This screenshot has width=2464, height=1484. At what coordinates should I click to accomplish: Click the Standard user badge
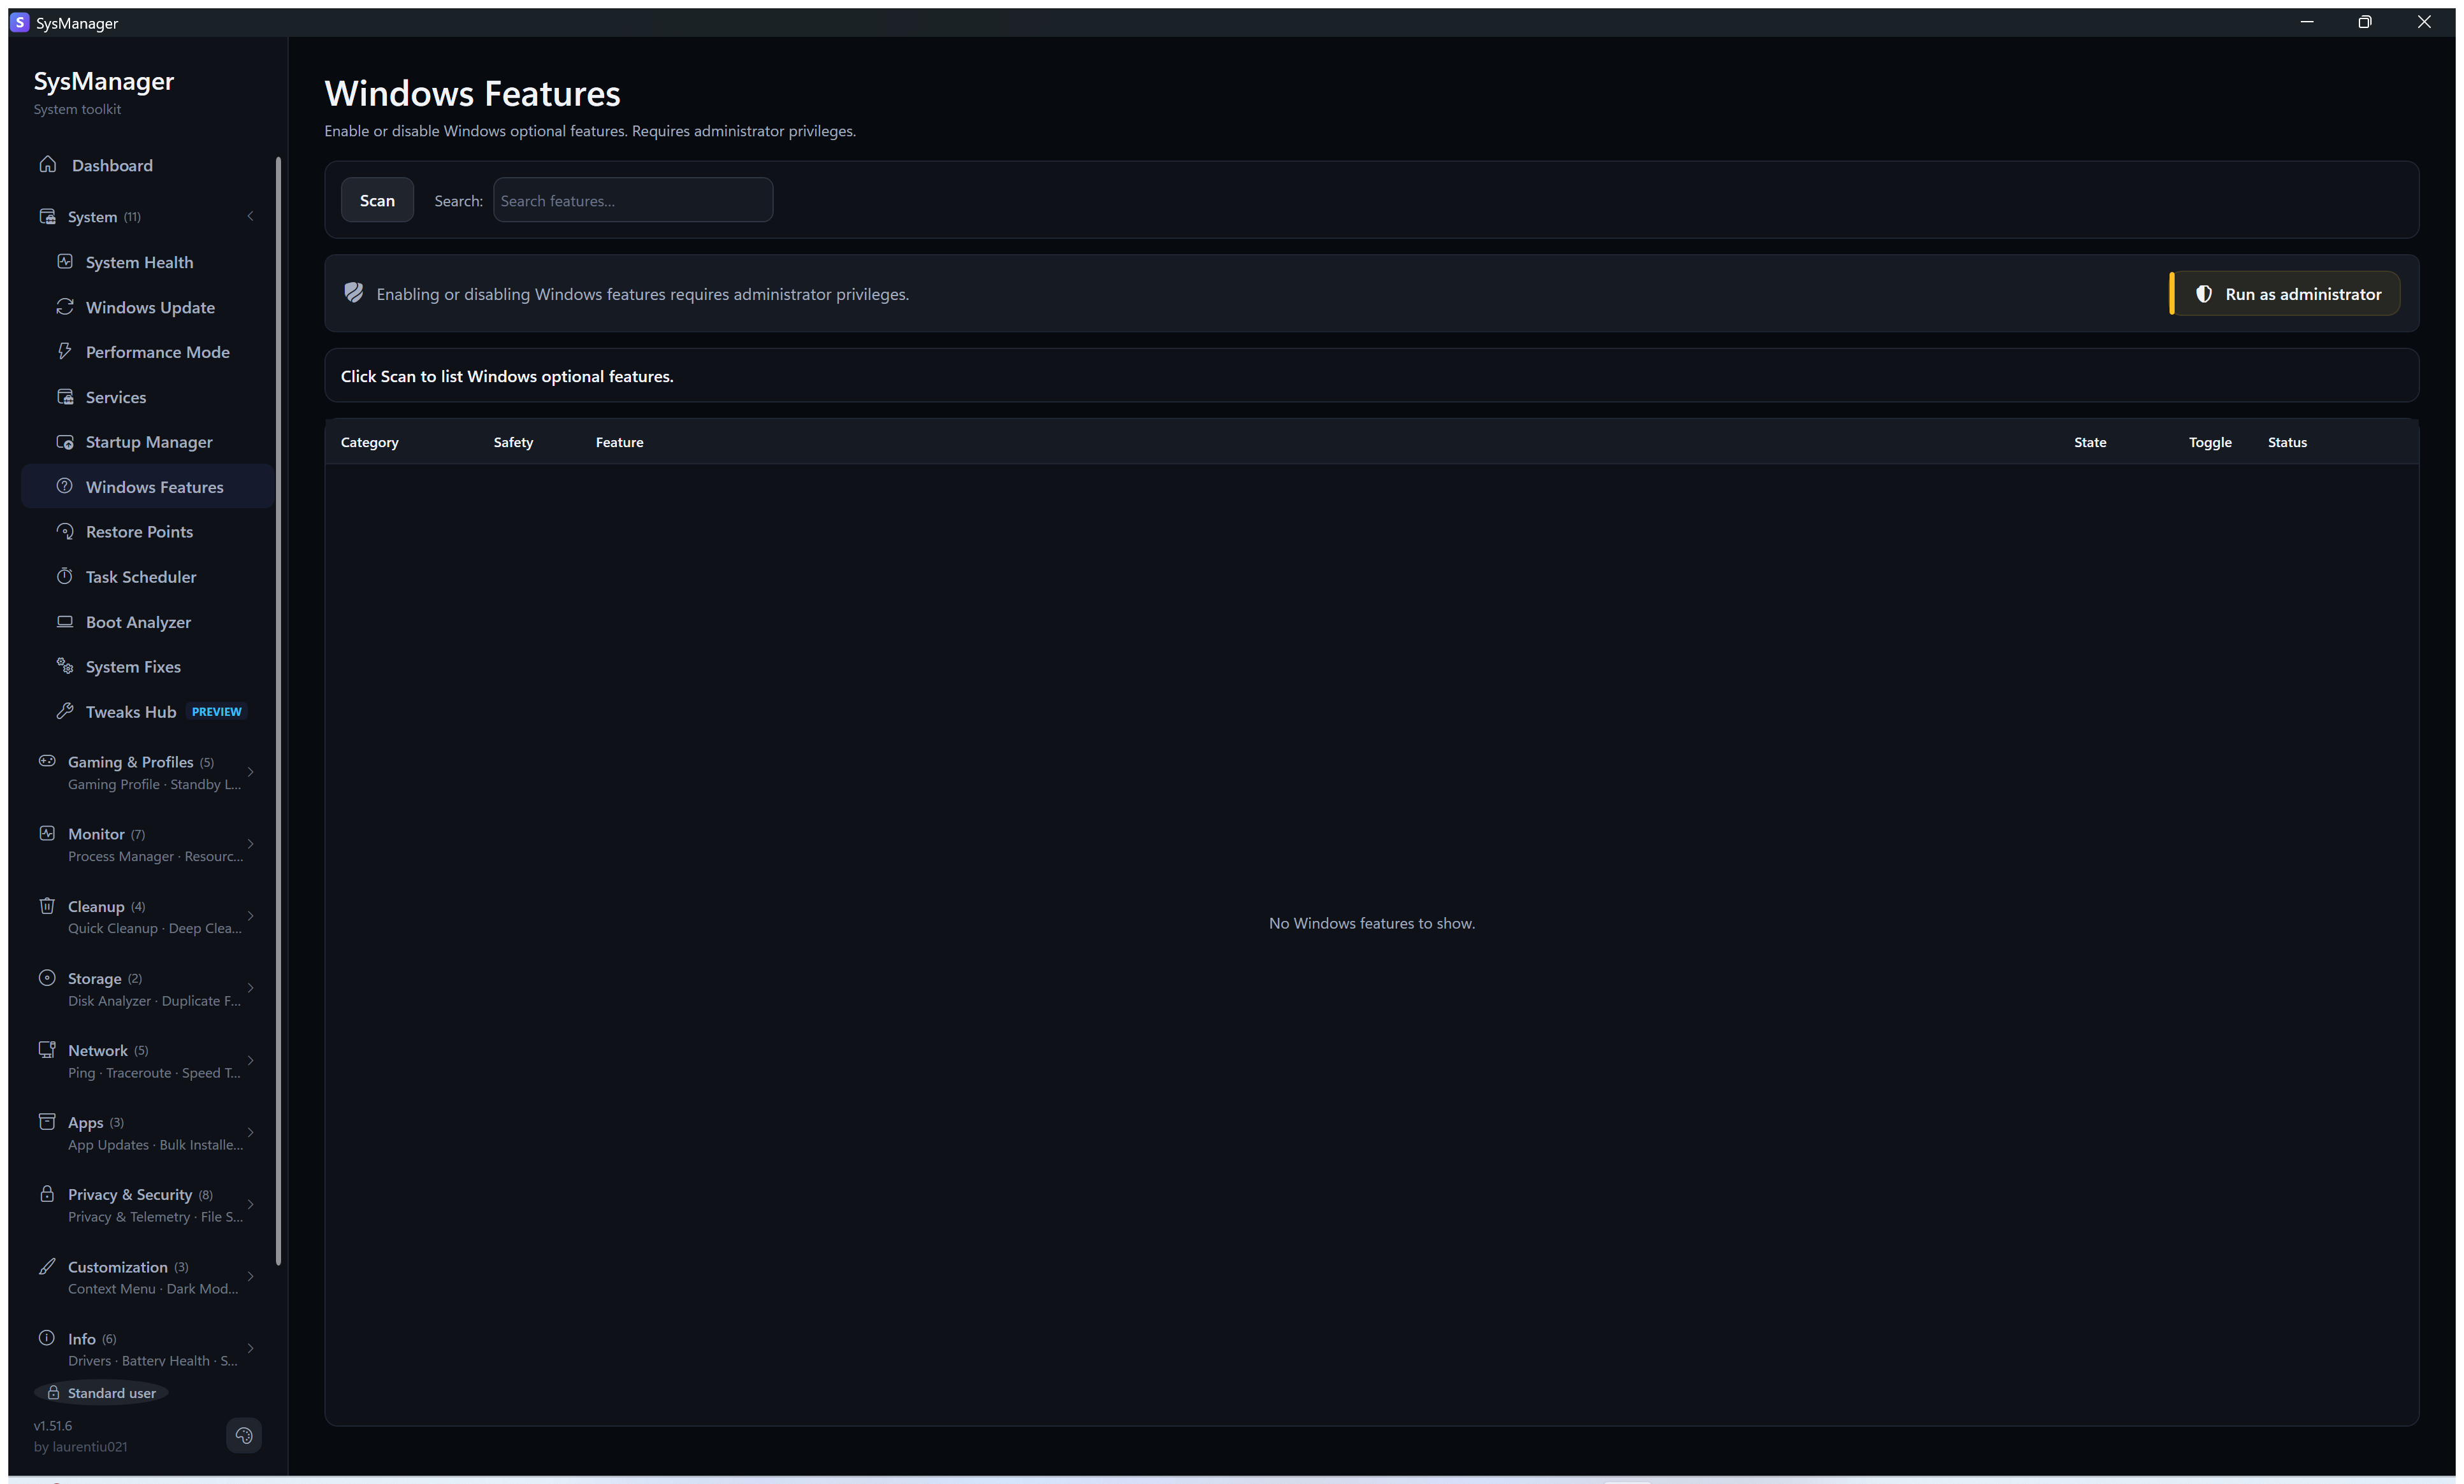point(102,1393)
